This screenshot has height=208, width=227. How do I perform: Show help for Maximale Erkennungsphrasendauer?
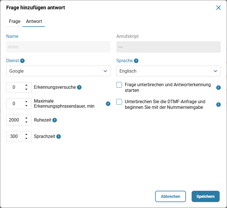point(108,104)
